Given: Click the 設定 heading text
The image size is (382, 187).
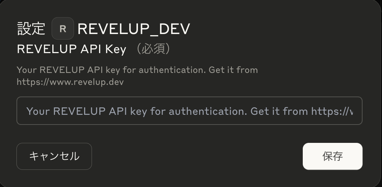Looking at the screenshot, I should (x=31, y=29).
